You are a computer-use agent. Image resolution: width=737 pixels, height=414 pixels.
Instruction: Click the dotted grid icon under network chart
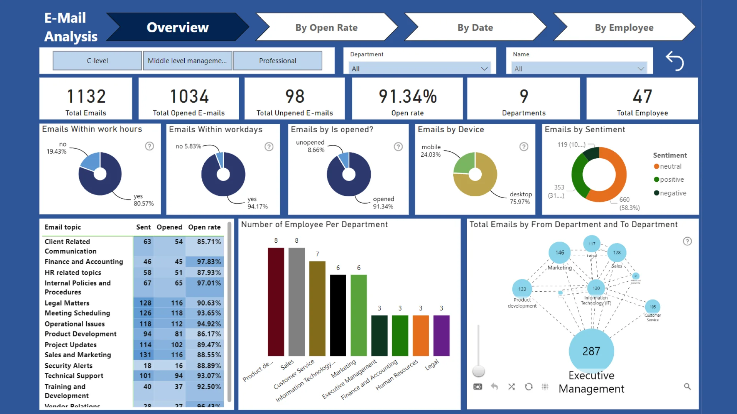[x=545, y=387]
